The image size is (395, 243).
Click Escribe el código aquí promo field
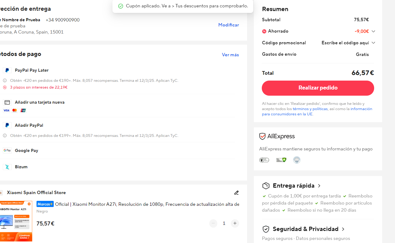coord(345,43)
